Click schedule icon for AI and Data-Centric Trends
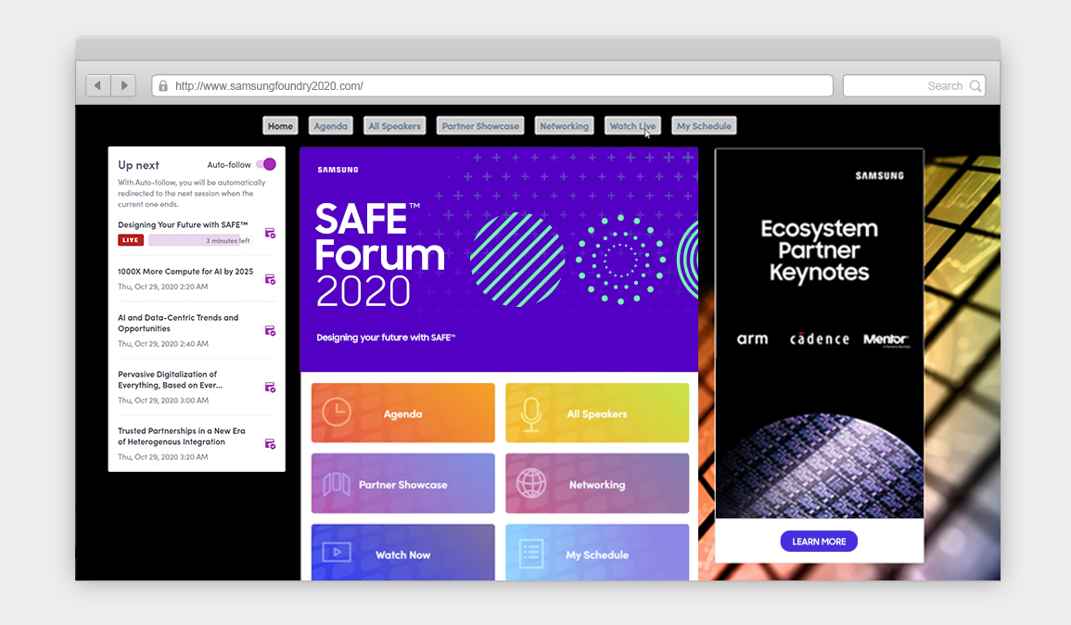This screenshot has width=1071, height=625. click(270, 331)
